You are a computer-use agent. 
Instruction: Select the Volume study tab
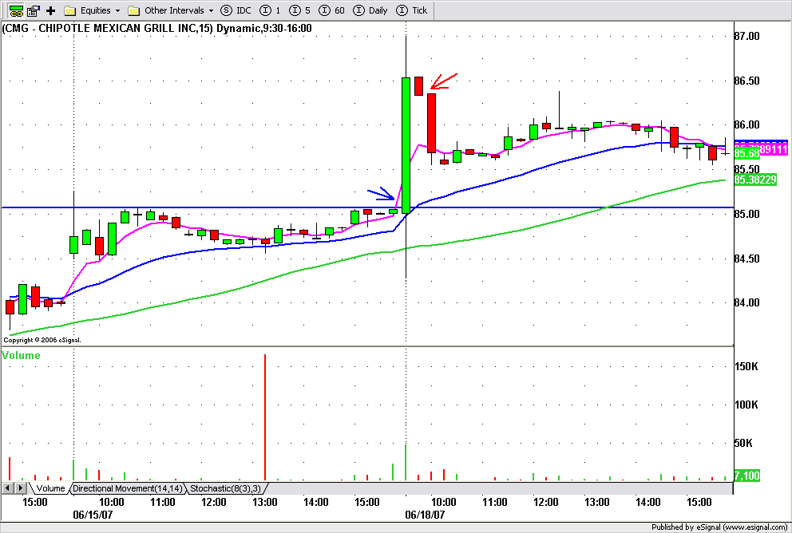[x=50, y=488]
